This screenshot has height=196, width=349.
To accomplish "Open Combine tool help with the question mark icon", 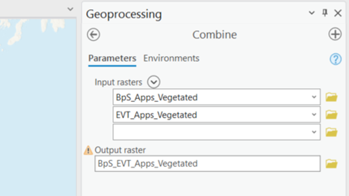I will (335, 59).
